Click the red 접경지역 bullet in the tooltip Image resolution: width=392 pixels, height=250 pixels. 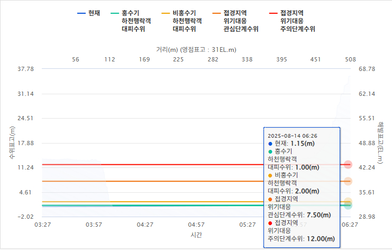point(270,223)
